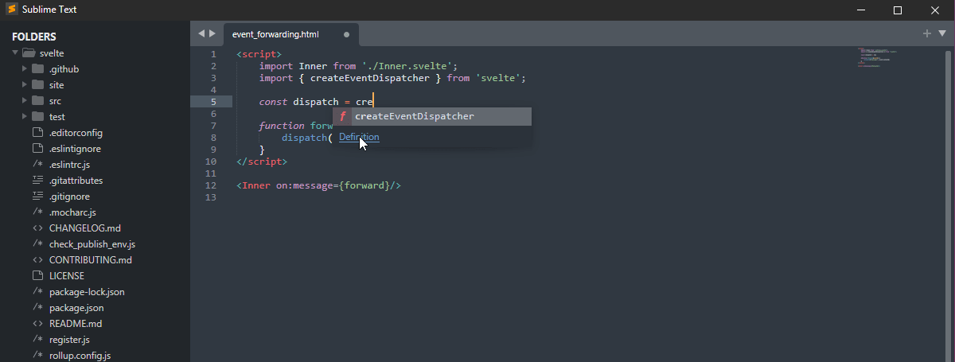Click the LICENSE file icon
Image resolution: width=955 pixels, height=362 pixels.
coord(37,275)
